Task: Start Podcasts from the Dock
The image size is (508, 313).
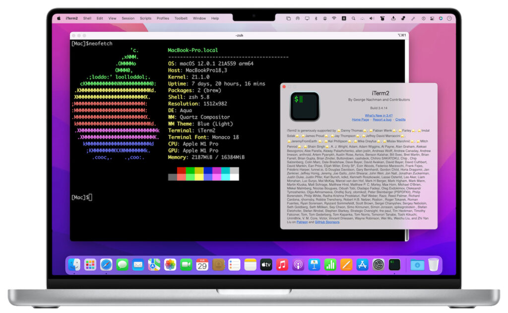Action: (x=297, y=265)
